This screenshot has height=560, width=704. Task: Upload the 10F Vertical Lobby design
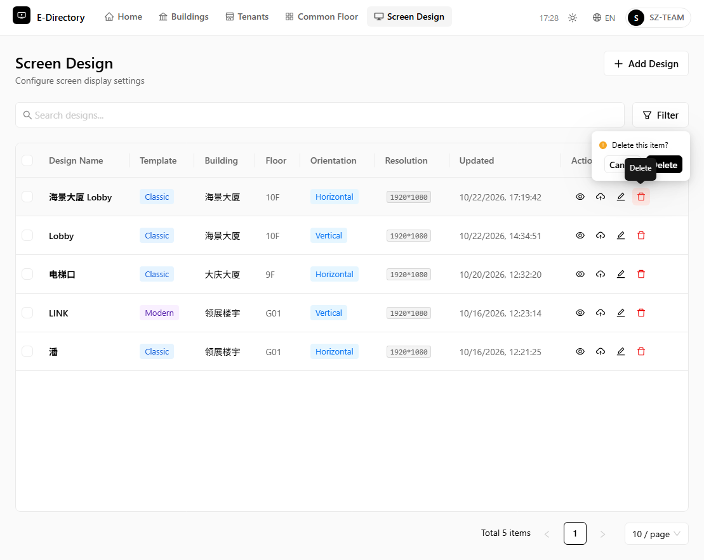pos(601,235)
